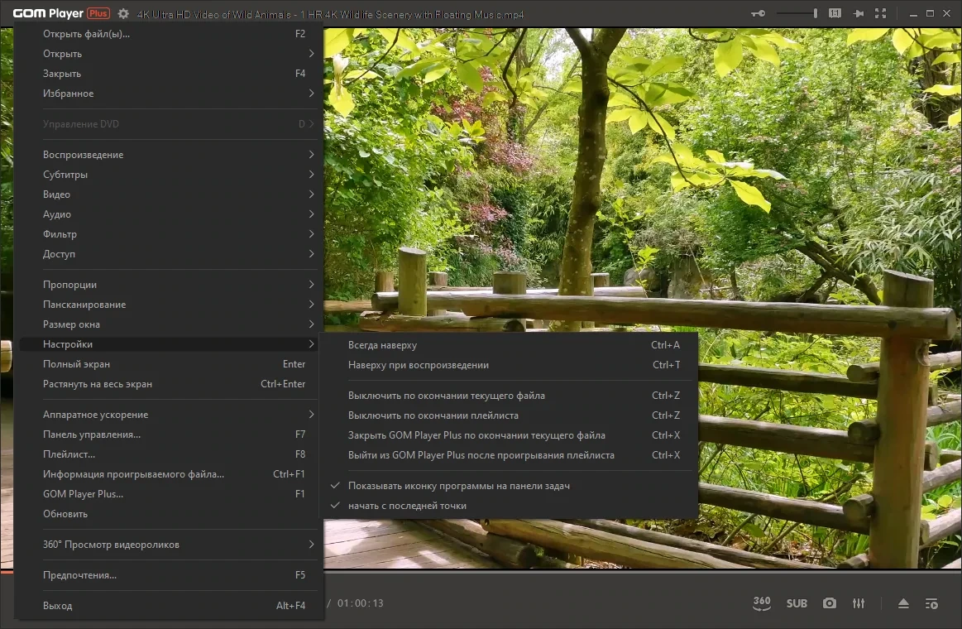Viewport: 962px width, 629px height.
Task: Open the gear settings icon beside GOM Player logo
Action: 123,13
